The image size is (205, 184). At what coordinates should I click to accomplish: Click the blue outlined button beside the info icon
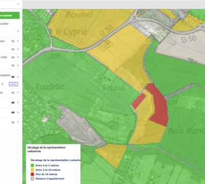click(13, 84)
